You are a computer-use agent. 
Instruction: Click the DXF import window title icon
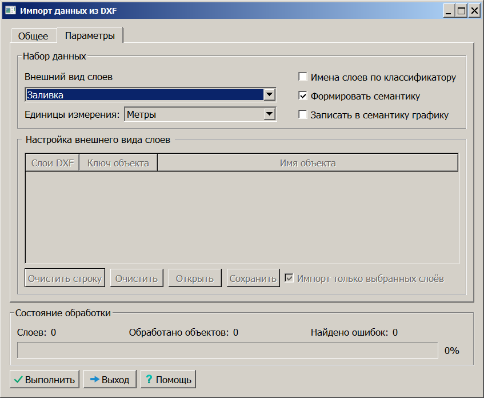(x=10, y=10)
